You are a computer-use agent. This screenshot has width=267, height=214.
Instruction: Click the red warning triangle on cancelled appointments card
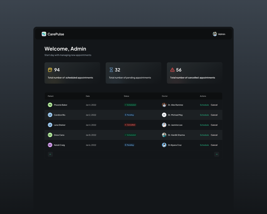pos(172,70)
